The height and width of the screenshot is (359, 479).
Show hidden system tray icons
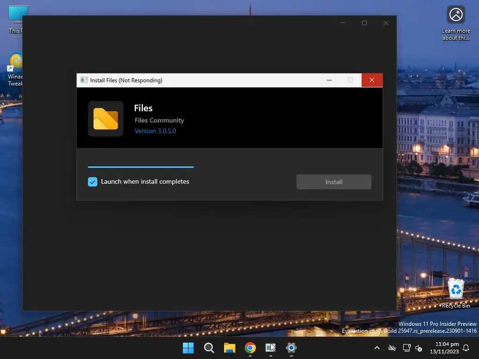coord(377,348)
